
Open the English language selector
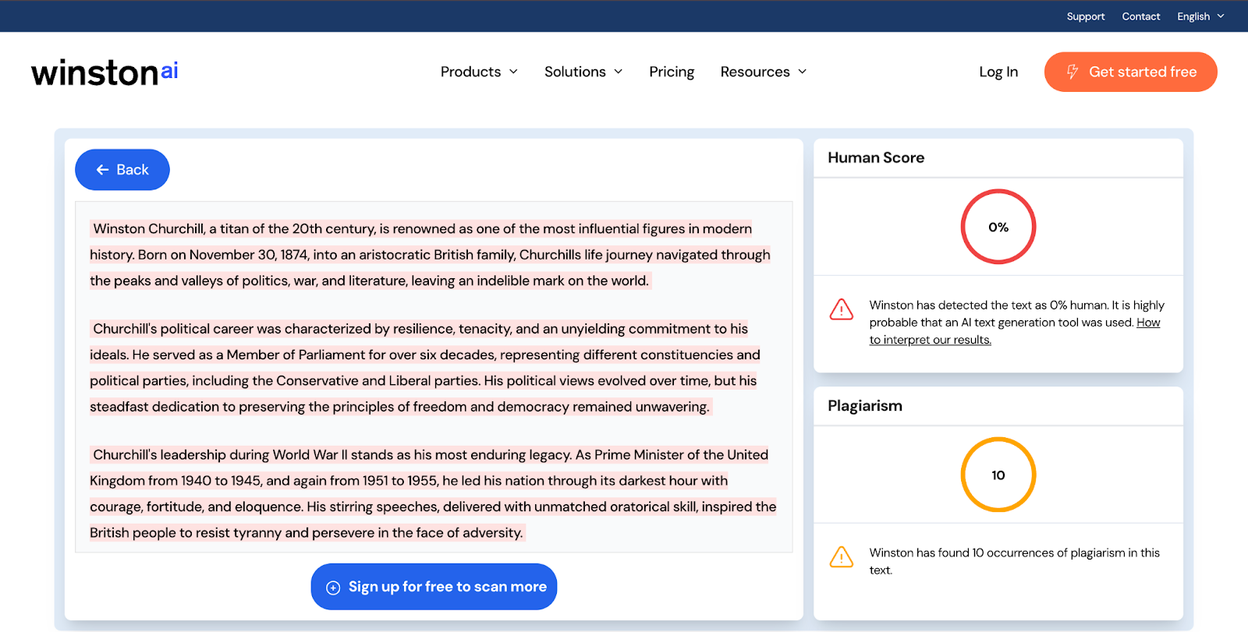pos(1200,16)
